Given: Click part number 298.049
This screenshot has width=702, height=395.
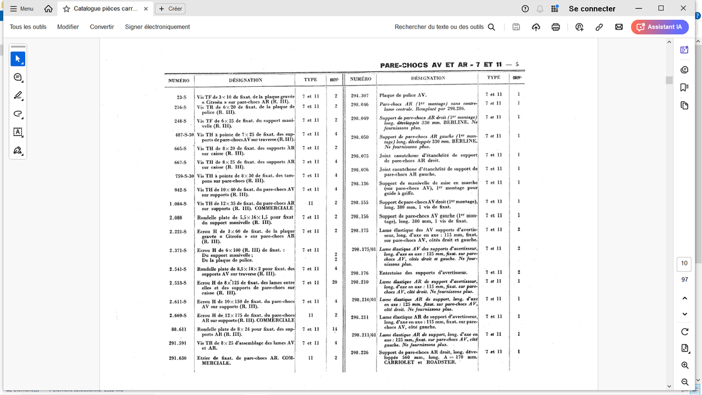Looking at the screenshot, I should [360, 119].
